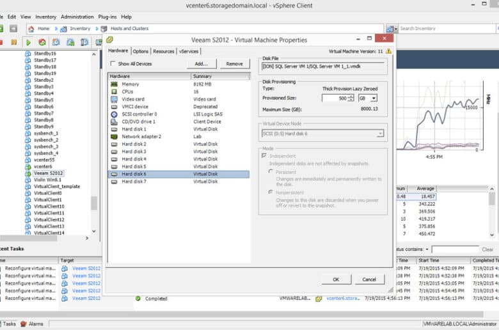Click the Reset VM toolbar icon
Viewport: 499px width, 330px height.
tap(42, 42)
